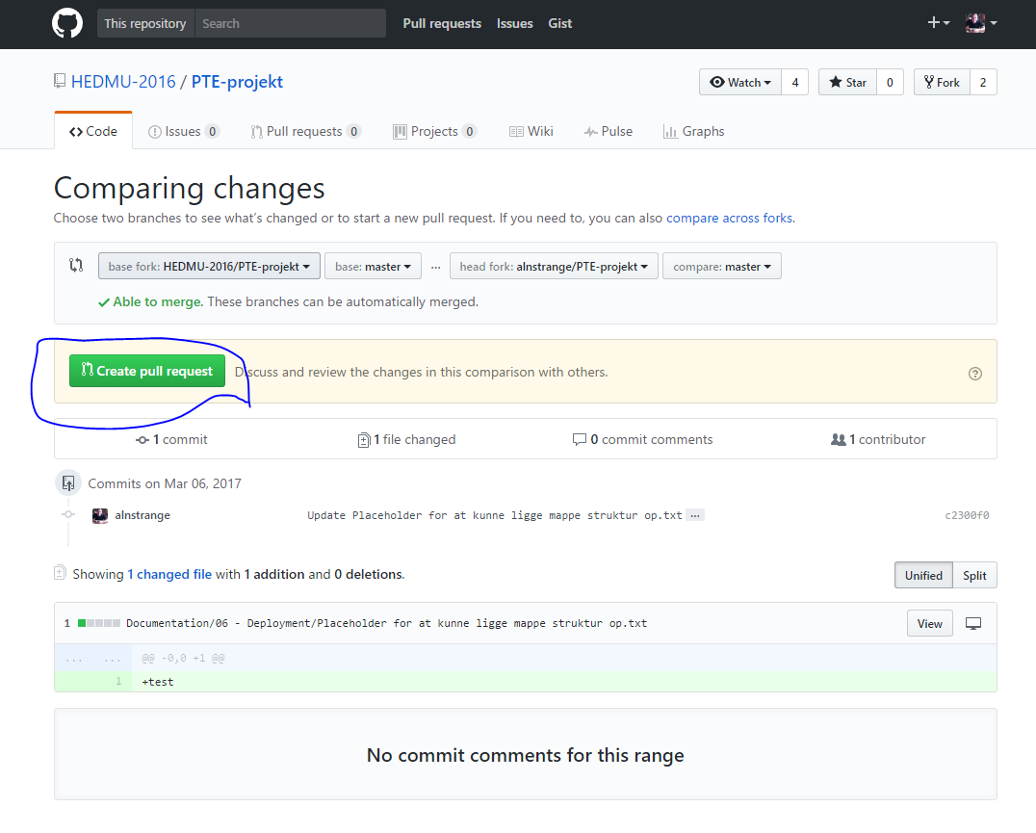Open base: master branch dropdown

click(373, 266)
